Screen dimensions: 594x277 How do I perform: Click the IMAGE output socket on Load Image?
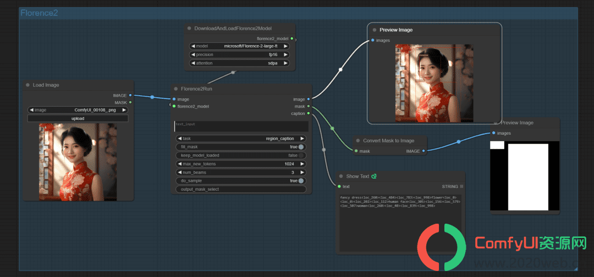130,96
